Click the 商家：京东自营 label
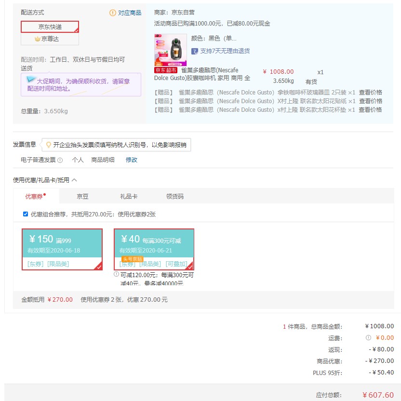Screen dimensions: 401x401 174,12
